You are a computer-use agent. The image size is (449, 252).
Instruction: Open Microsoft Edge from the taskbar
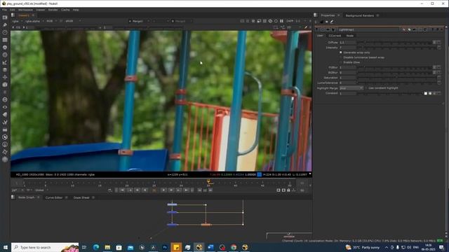coord(96,247)
